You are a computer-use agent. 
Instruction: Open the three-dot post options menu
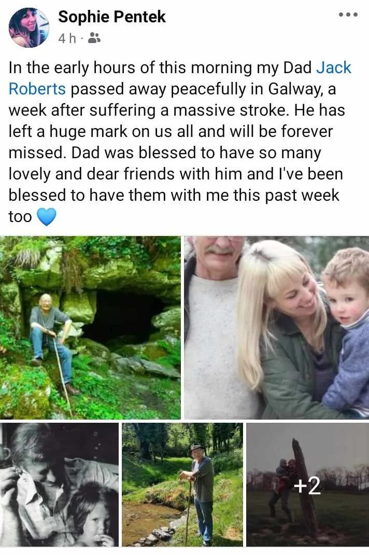coord(348,15)
